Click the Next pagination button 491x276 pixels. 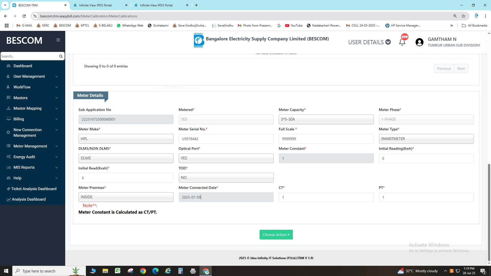coord(461,68)
